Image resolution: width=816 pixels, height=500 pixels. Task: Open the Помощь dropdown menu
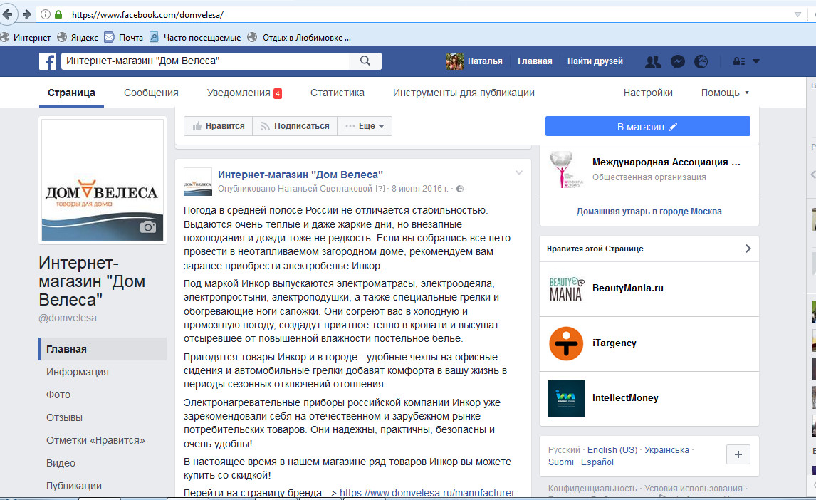point(724,93)
